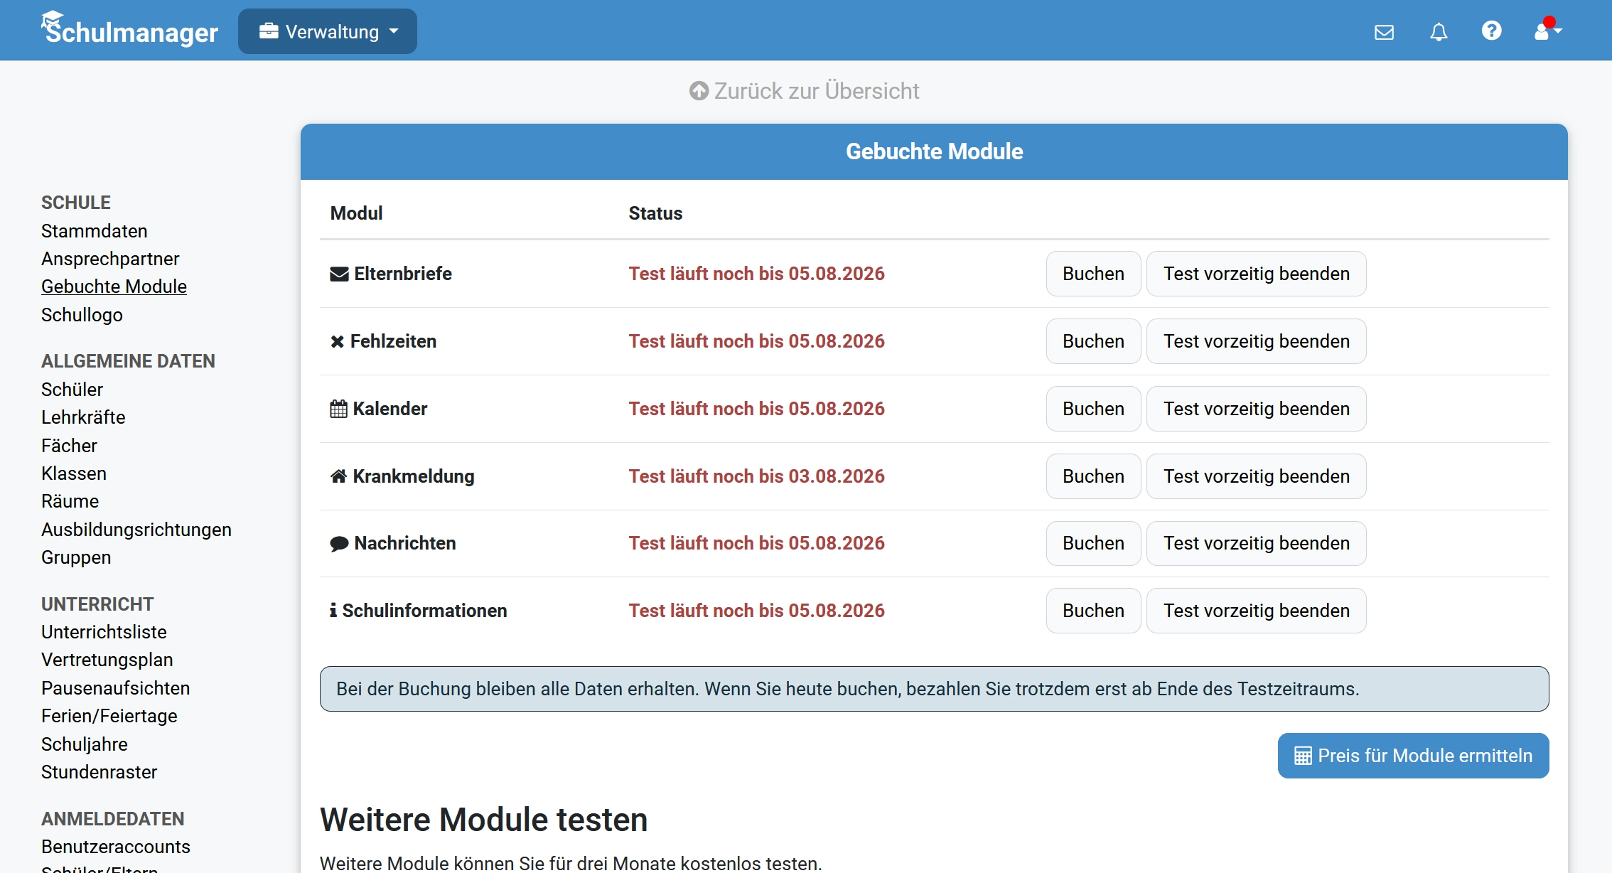The image size is (1612, 873).
Task: End the Nachrichten test early
Action: pos(1256,543)
